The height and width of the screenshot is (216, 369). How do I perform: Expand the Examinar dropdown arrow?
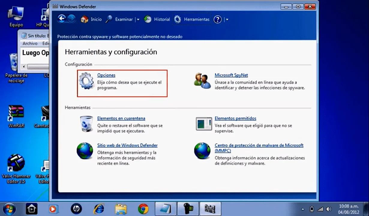(138, 19)
